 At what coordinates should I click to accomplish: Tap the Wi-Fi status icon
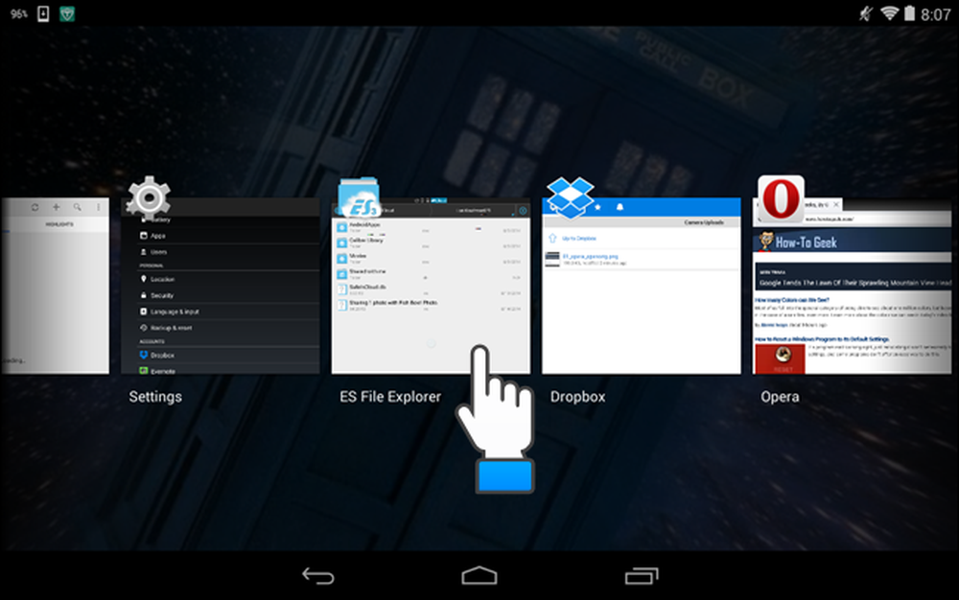(x=889, y=12)
